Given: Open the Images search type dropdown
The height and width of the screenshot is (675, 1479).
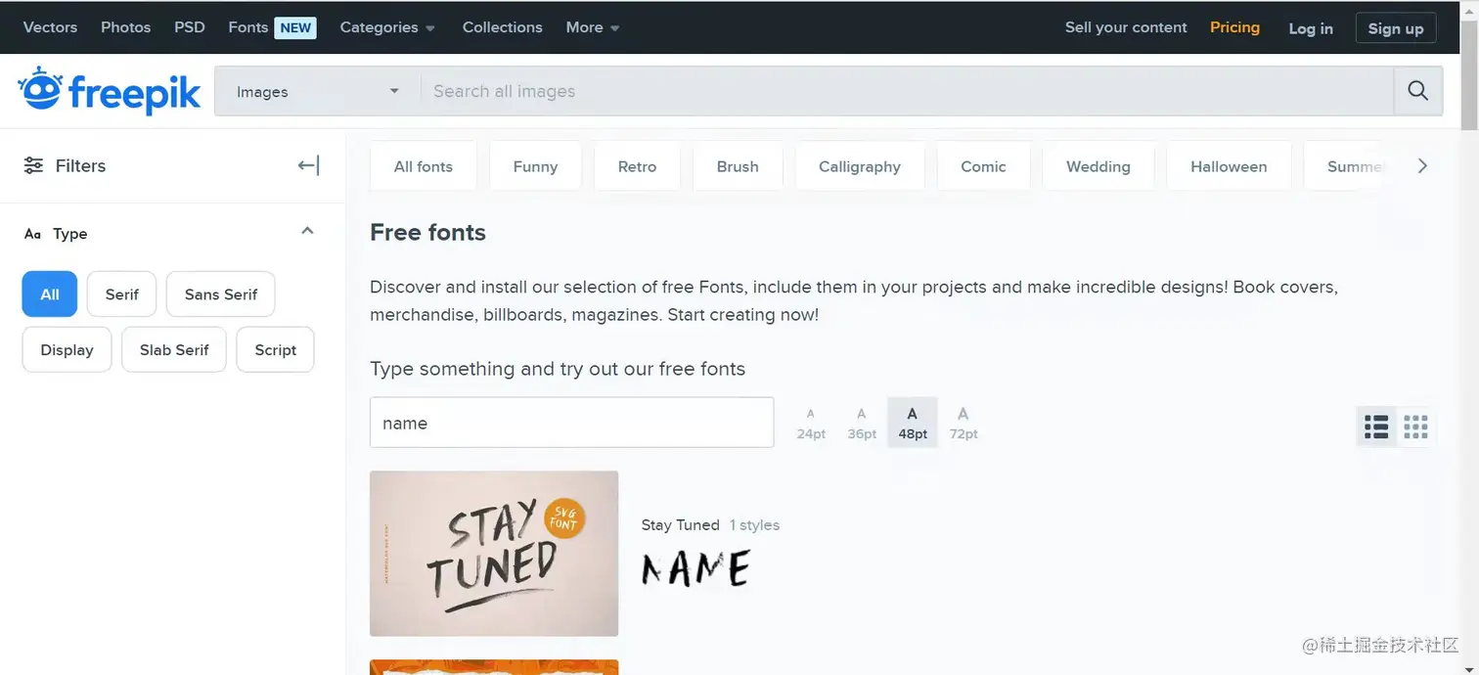Looking at the screenshot, I should (315, 91).
